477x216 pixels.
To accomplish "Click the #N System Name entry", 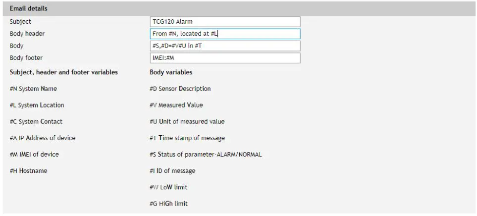I will click(33, 89).
